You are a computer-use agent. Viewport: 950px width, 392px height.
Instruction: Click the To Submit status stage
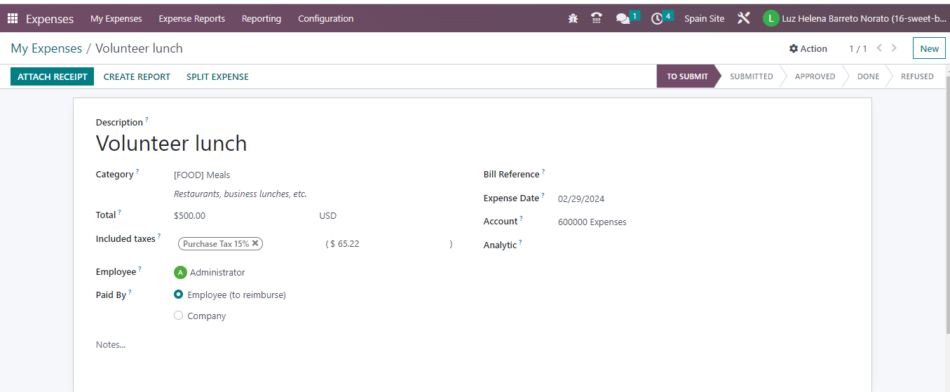tap(686, 76)
